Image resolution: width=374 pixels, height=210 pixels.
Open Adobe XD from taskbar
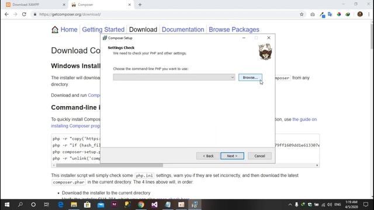tap(115, 205)
